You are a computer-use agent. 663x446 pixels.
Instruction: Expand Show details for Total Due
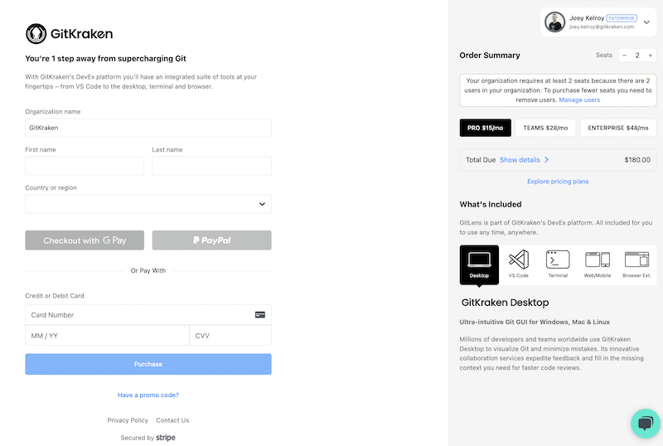pos(524,160)
